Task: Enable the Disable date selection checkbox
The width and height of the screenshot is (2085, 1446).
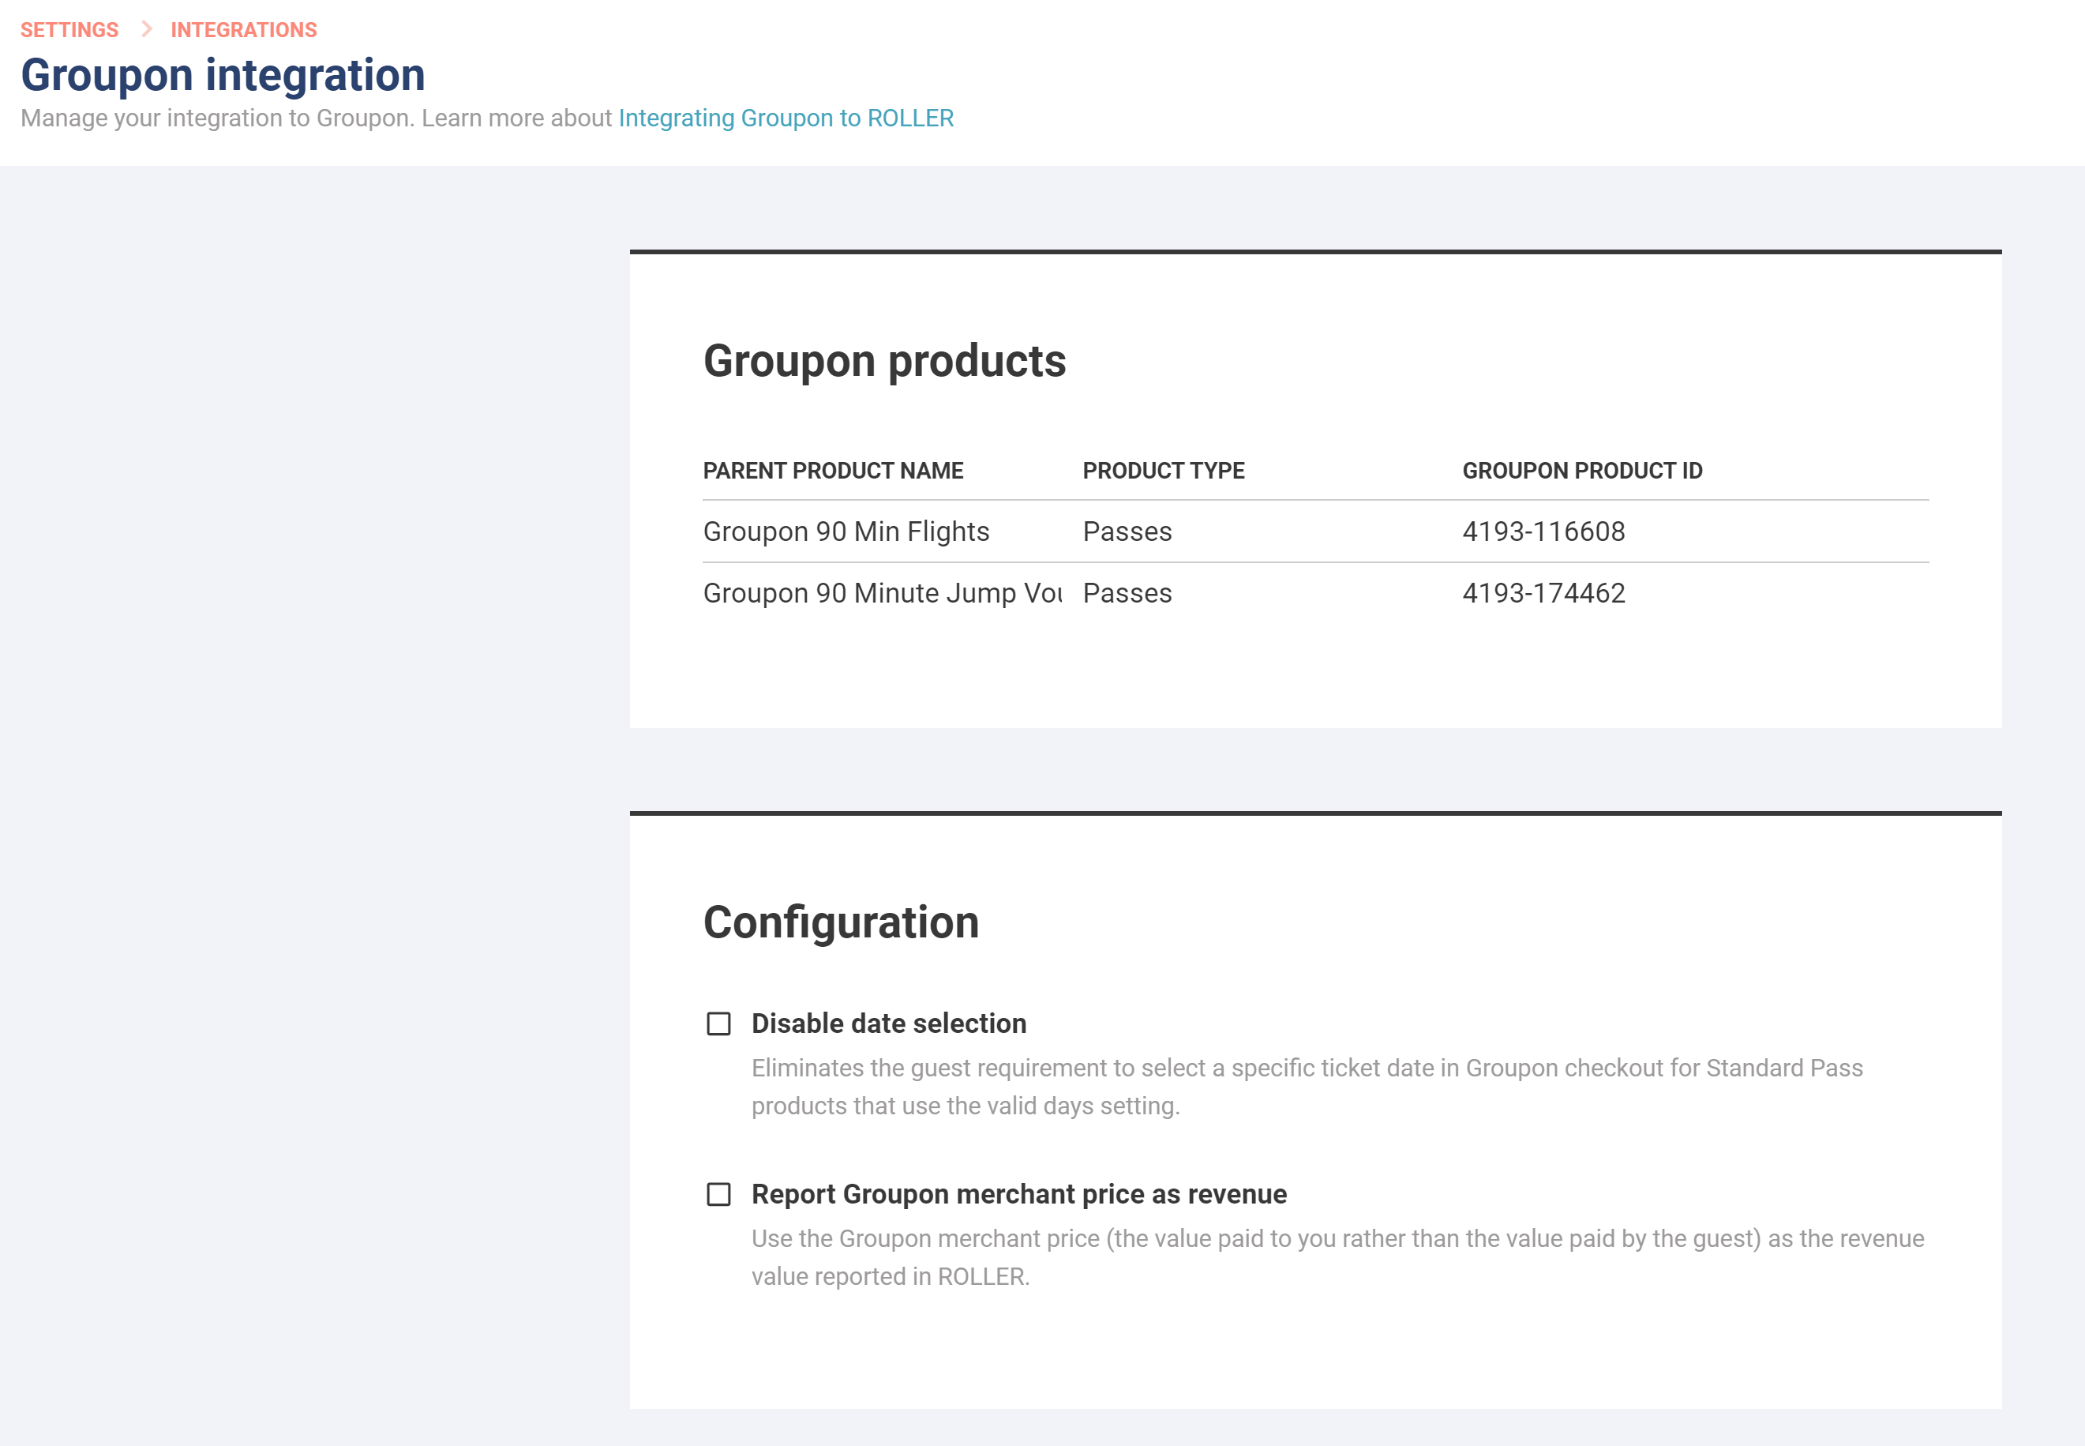Action: coord(718,1023)
